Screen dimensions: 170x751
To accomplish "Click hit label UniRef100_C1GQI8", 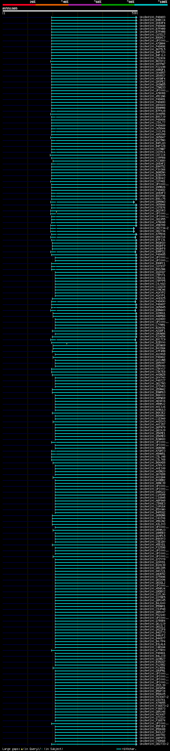I will 152,287.
